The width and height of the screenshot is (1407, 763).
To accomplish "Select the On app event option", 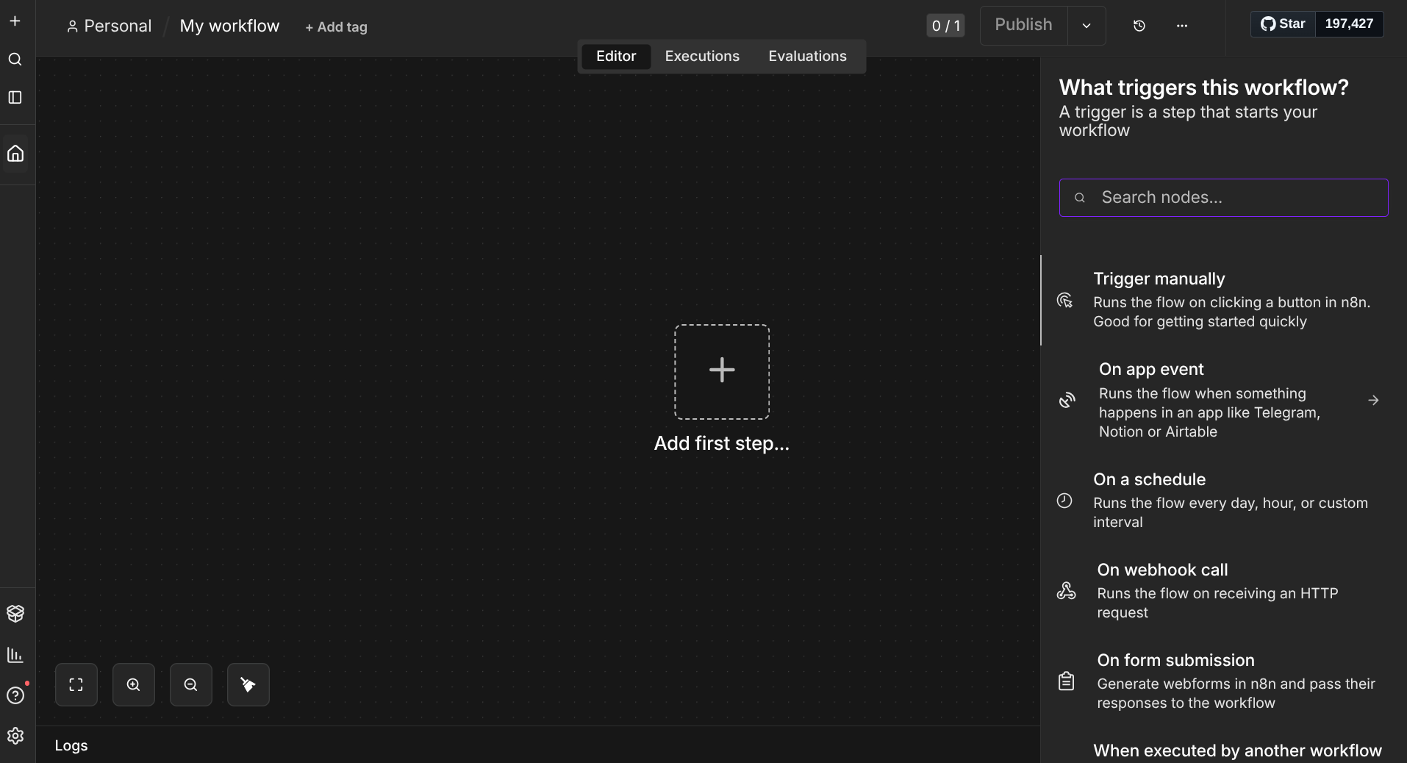I will (1223, 400).
